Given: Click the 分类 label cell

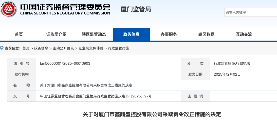Looking at the screenshot, I should coord(195,63).
